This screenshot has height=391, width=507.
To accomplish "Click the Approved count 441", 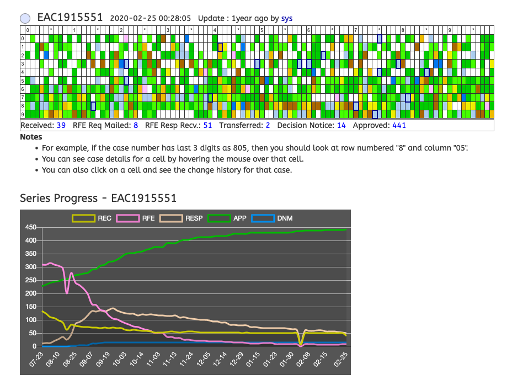I will click(399, 125).
